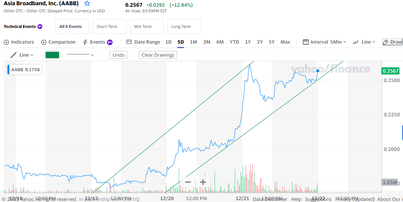Switch chart range to 1Y
Image resolution: width=403 pixels, height=202 pixels.
[248, 42]
